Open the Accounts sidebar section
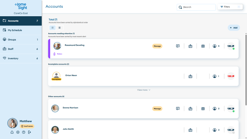This screenshot has width=247, height=139. point(21,21)
